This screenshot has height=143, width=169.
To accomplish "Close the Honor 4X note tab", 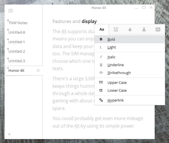I will pyautogui.click(x=38, y=71).
